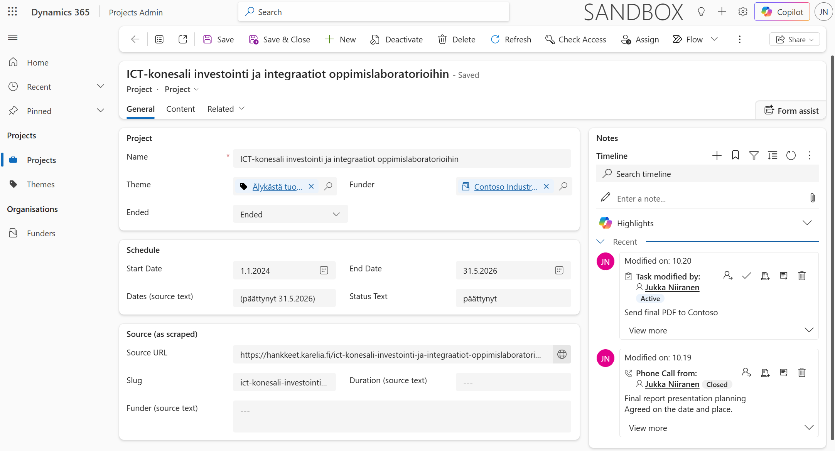Screen dimensions: 835x451
Task: Open Contoso Industr... funder link
Action: tap(506, 187)
